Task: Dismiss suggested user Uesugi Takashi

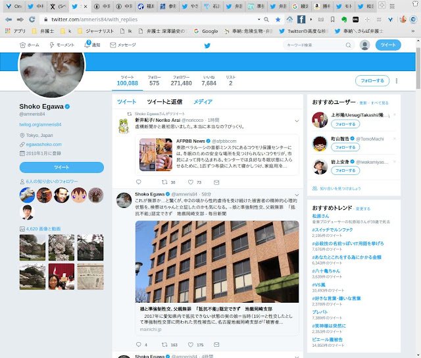Action: click(395, 115)
